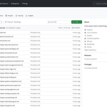
Task: Open chapter-jsx-abomination.md file
Action: [x=9, y=57]
